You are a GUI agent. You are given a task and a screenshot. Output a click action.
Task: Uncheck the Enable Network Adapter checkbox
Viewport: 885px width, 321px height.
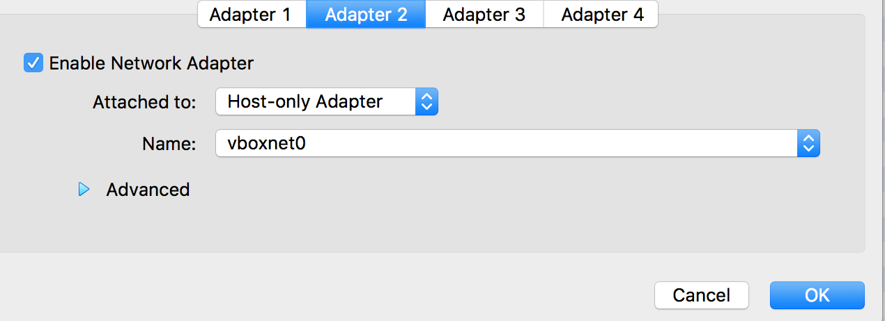tap(33, 63)
